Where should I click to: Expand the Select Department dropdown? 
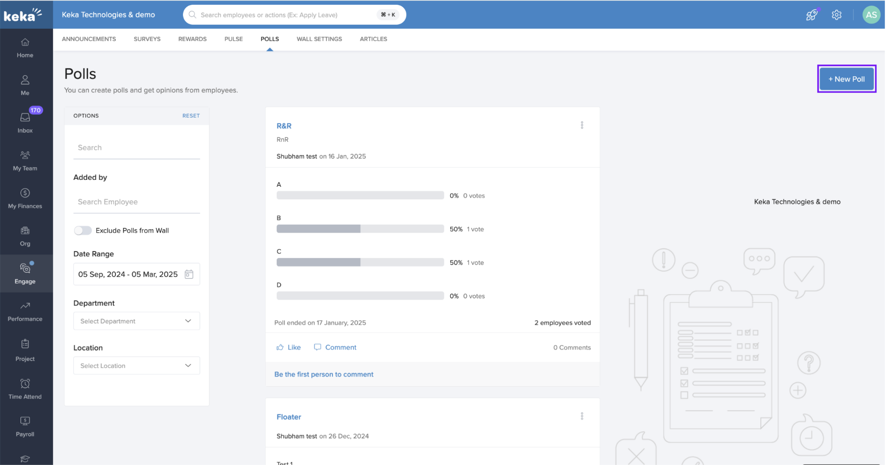coord(137,321)
